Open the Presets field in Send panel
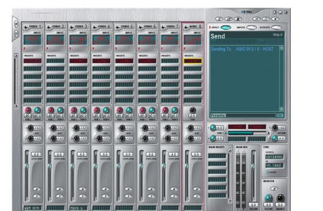 pyautogui.click(x=250, y=115)
